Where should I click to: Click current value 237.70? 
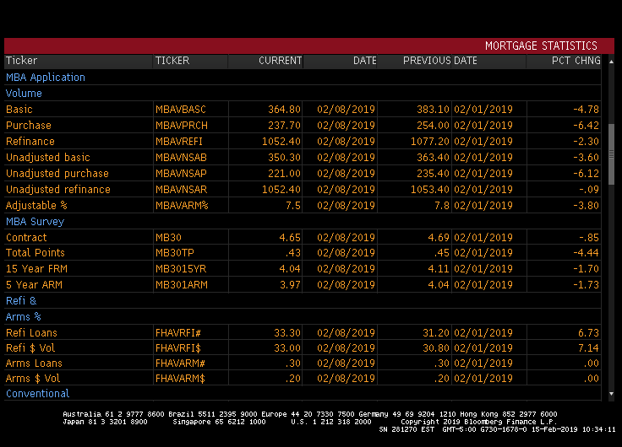click(284, 126)
